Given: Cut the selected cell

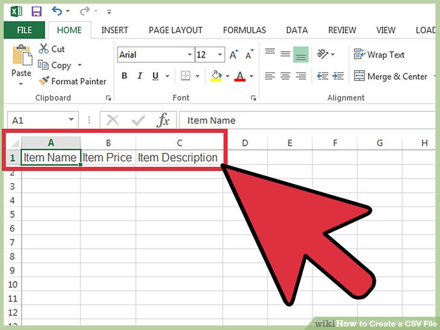Looking at the screenshot, I should tap(51, 49).
